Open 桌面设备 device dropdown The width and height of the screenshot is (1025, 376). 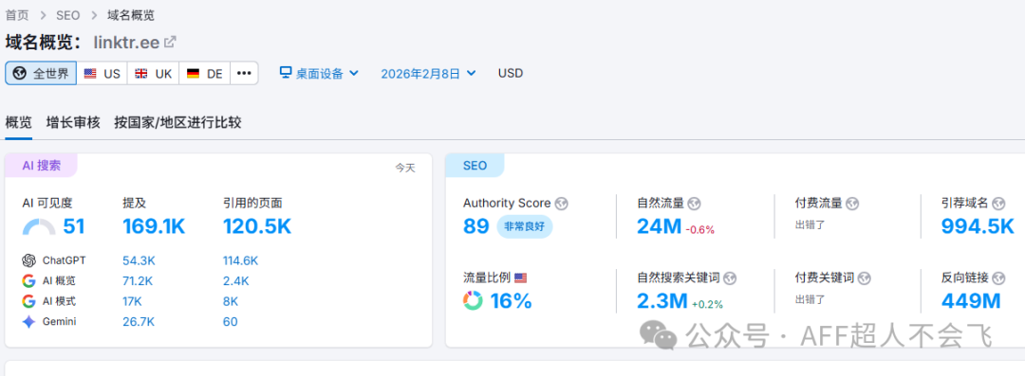tap(319, 73)
